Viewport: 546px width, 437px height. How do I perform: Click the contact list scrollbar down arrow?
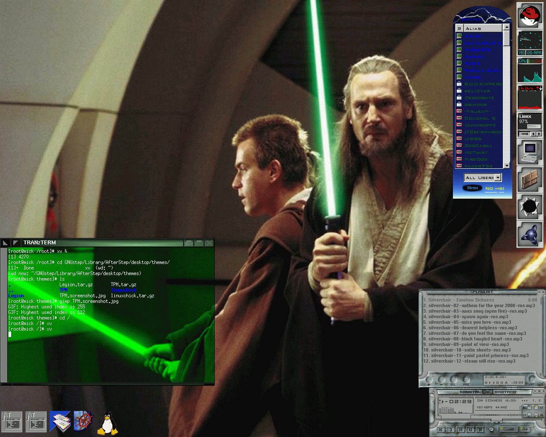pyautogui.click(x=506, y=165)
